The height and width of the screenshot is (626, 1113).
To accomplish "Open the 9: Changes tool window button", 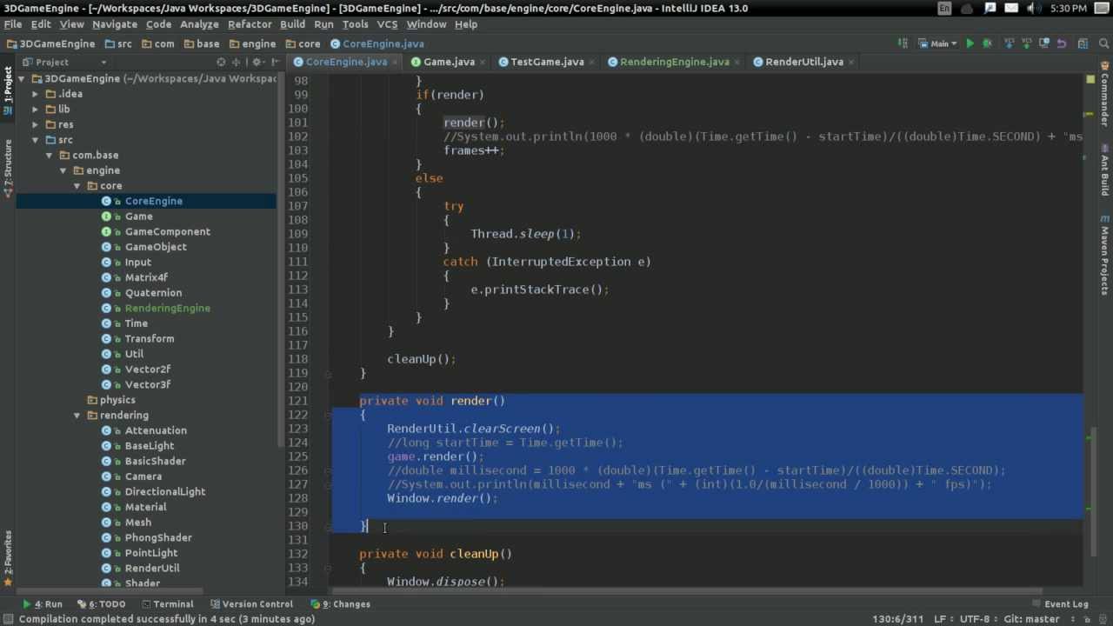I will 341,604.
